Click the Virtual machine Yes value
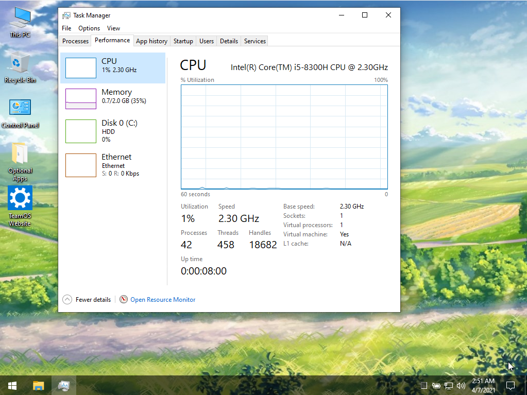 coord(344,234)
